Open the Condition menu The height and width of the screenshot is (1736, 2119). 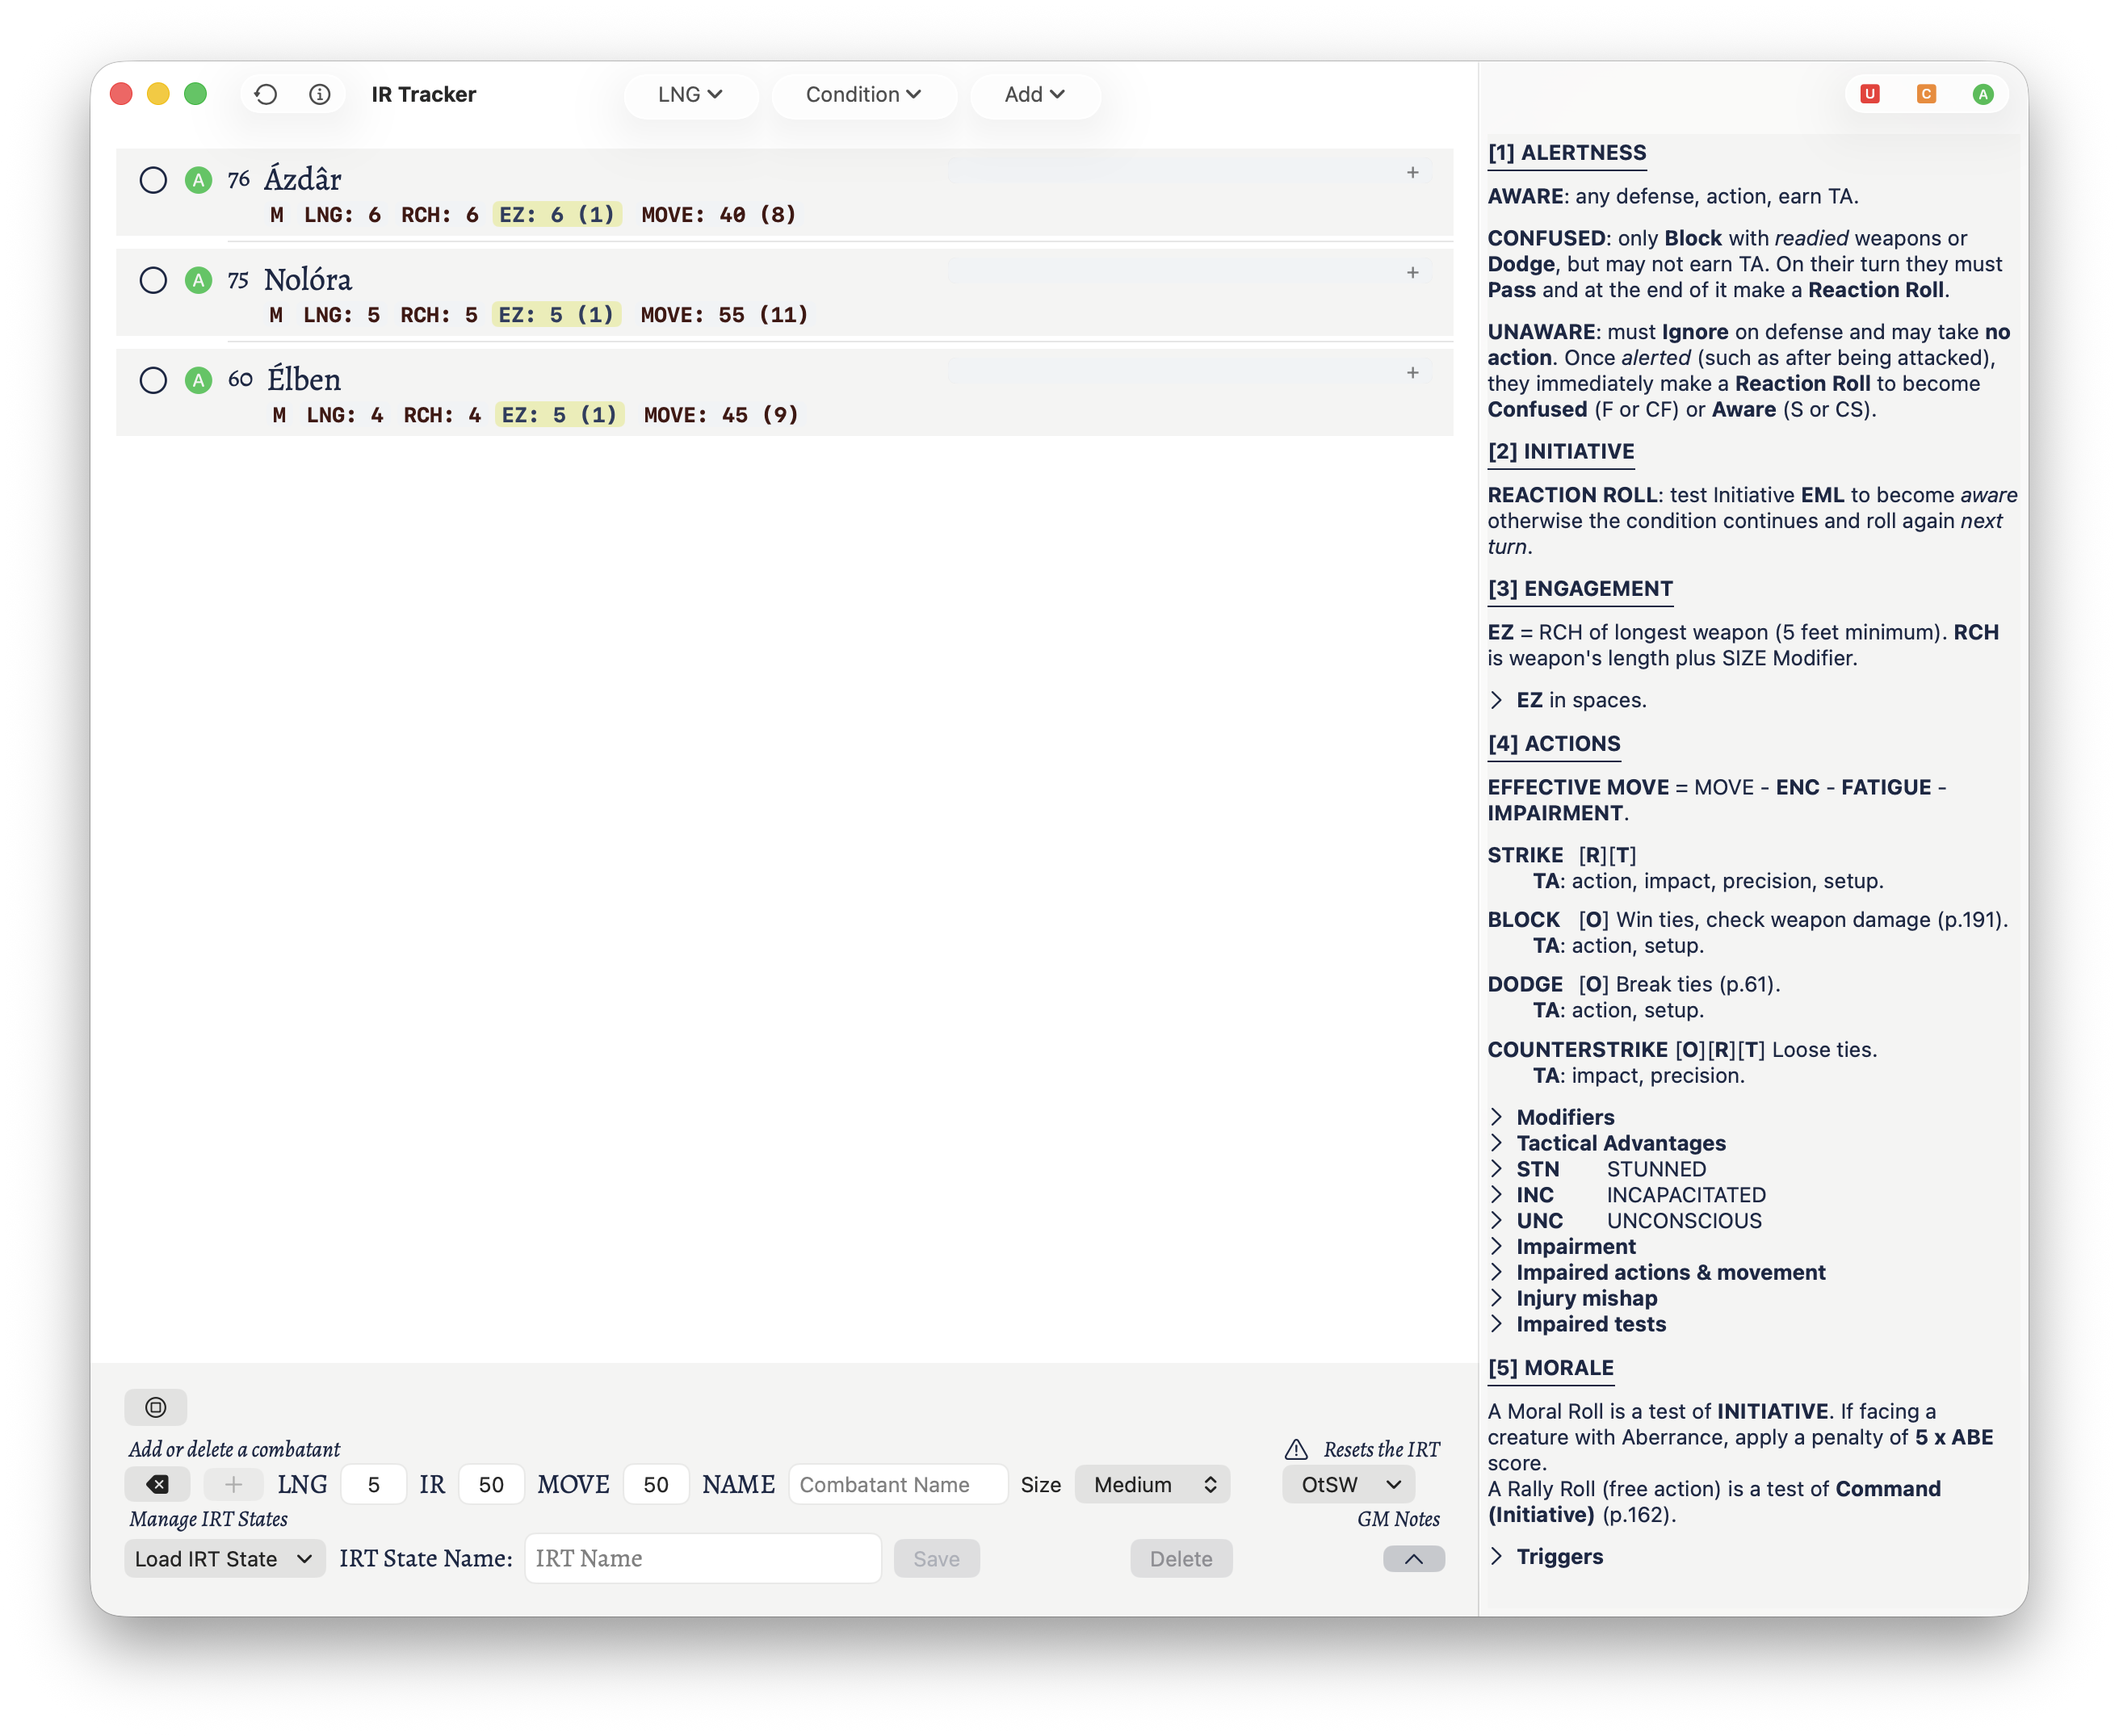(863, 94)
